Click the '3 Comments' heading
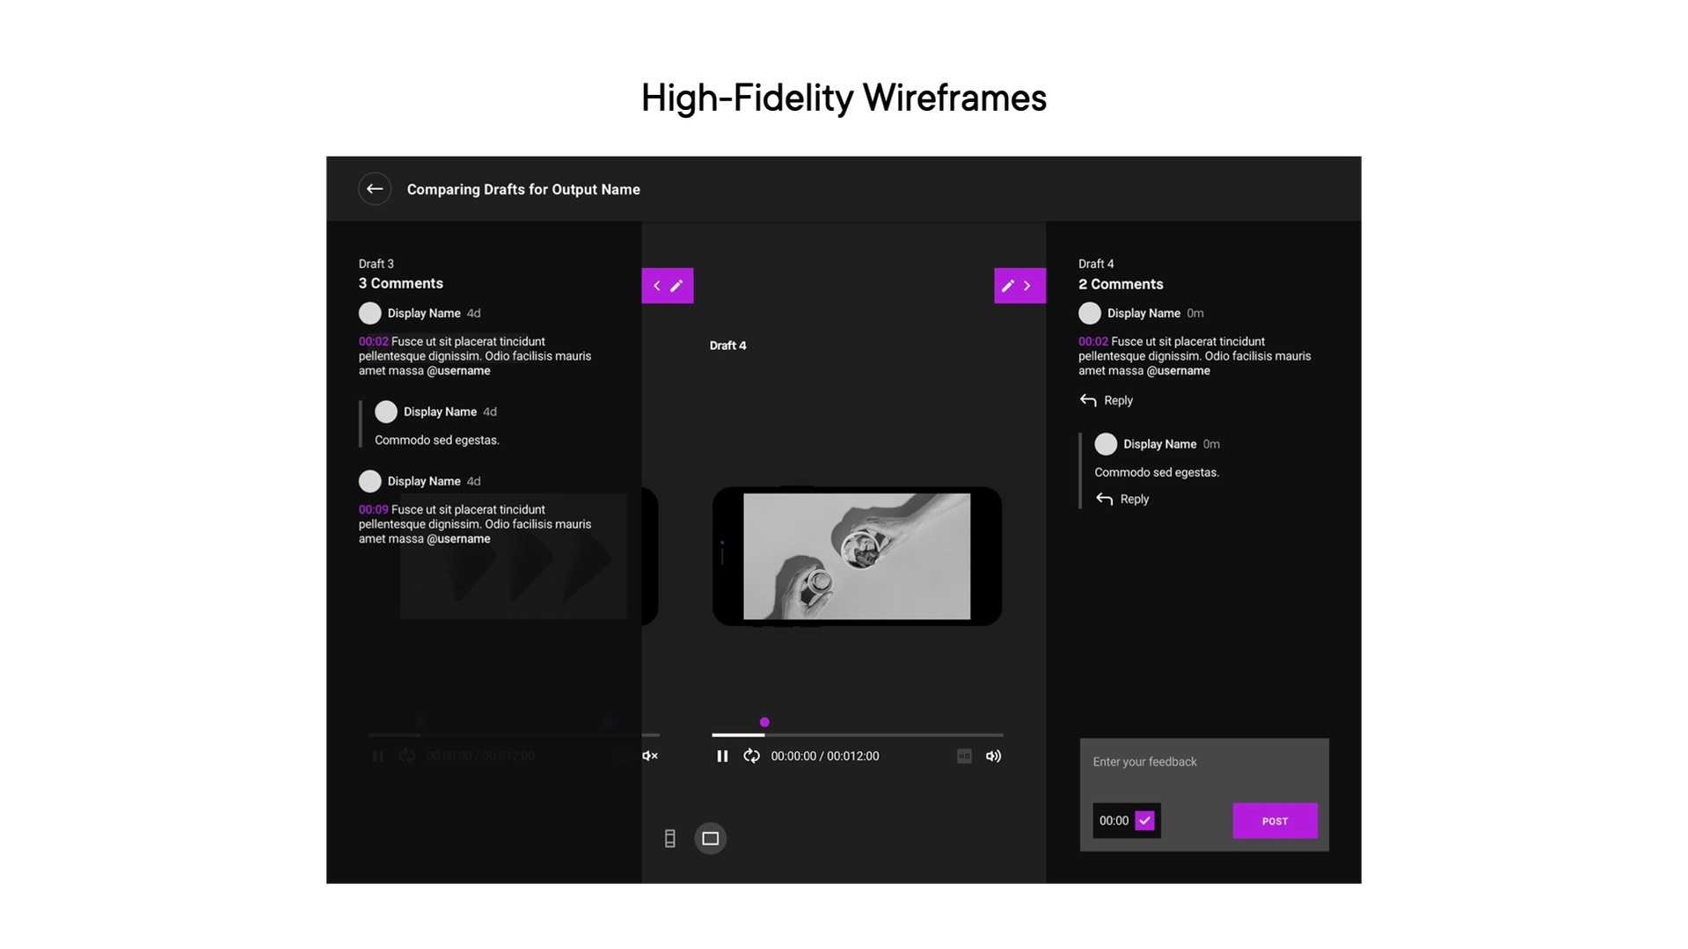The height and width of the screenshot is (949, 1688). point(401,284)
